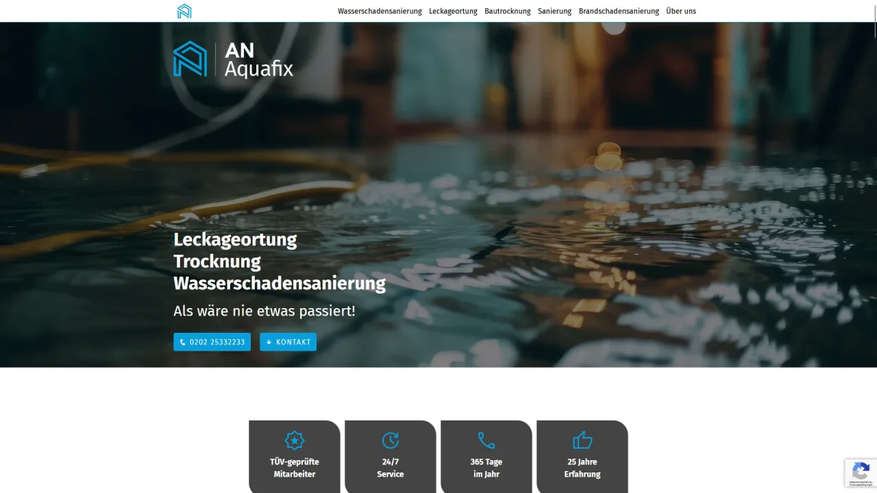Image resolution: width=877 pixels, height=493 pixels.
Task: Click the phone icon on call button
Action: coord(183,342)
